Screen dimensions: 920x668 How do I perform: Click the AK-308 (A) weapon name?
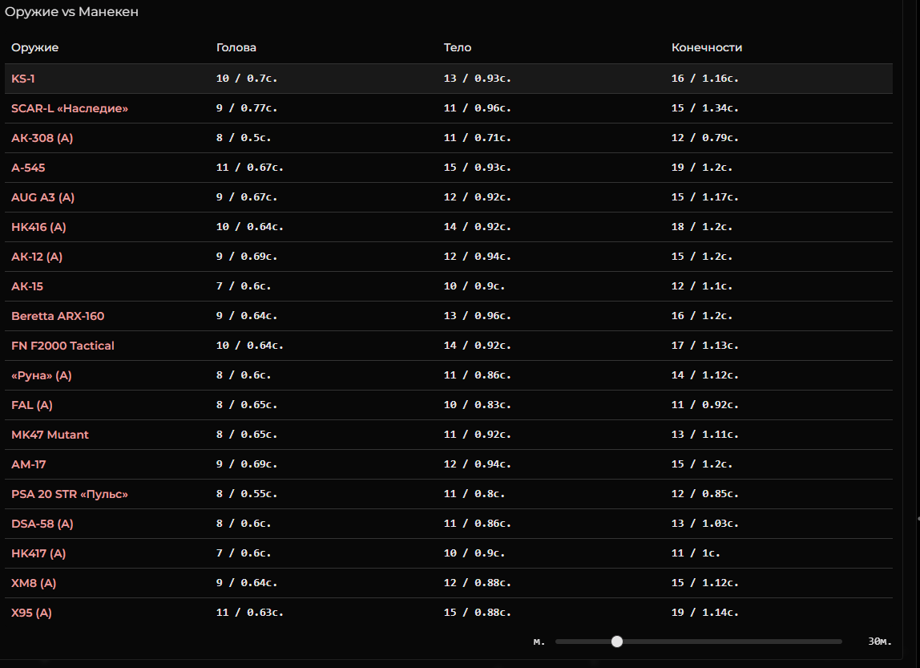pyautogui.click(x=42, y=138)
